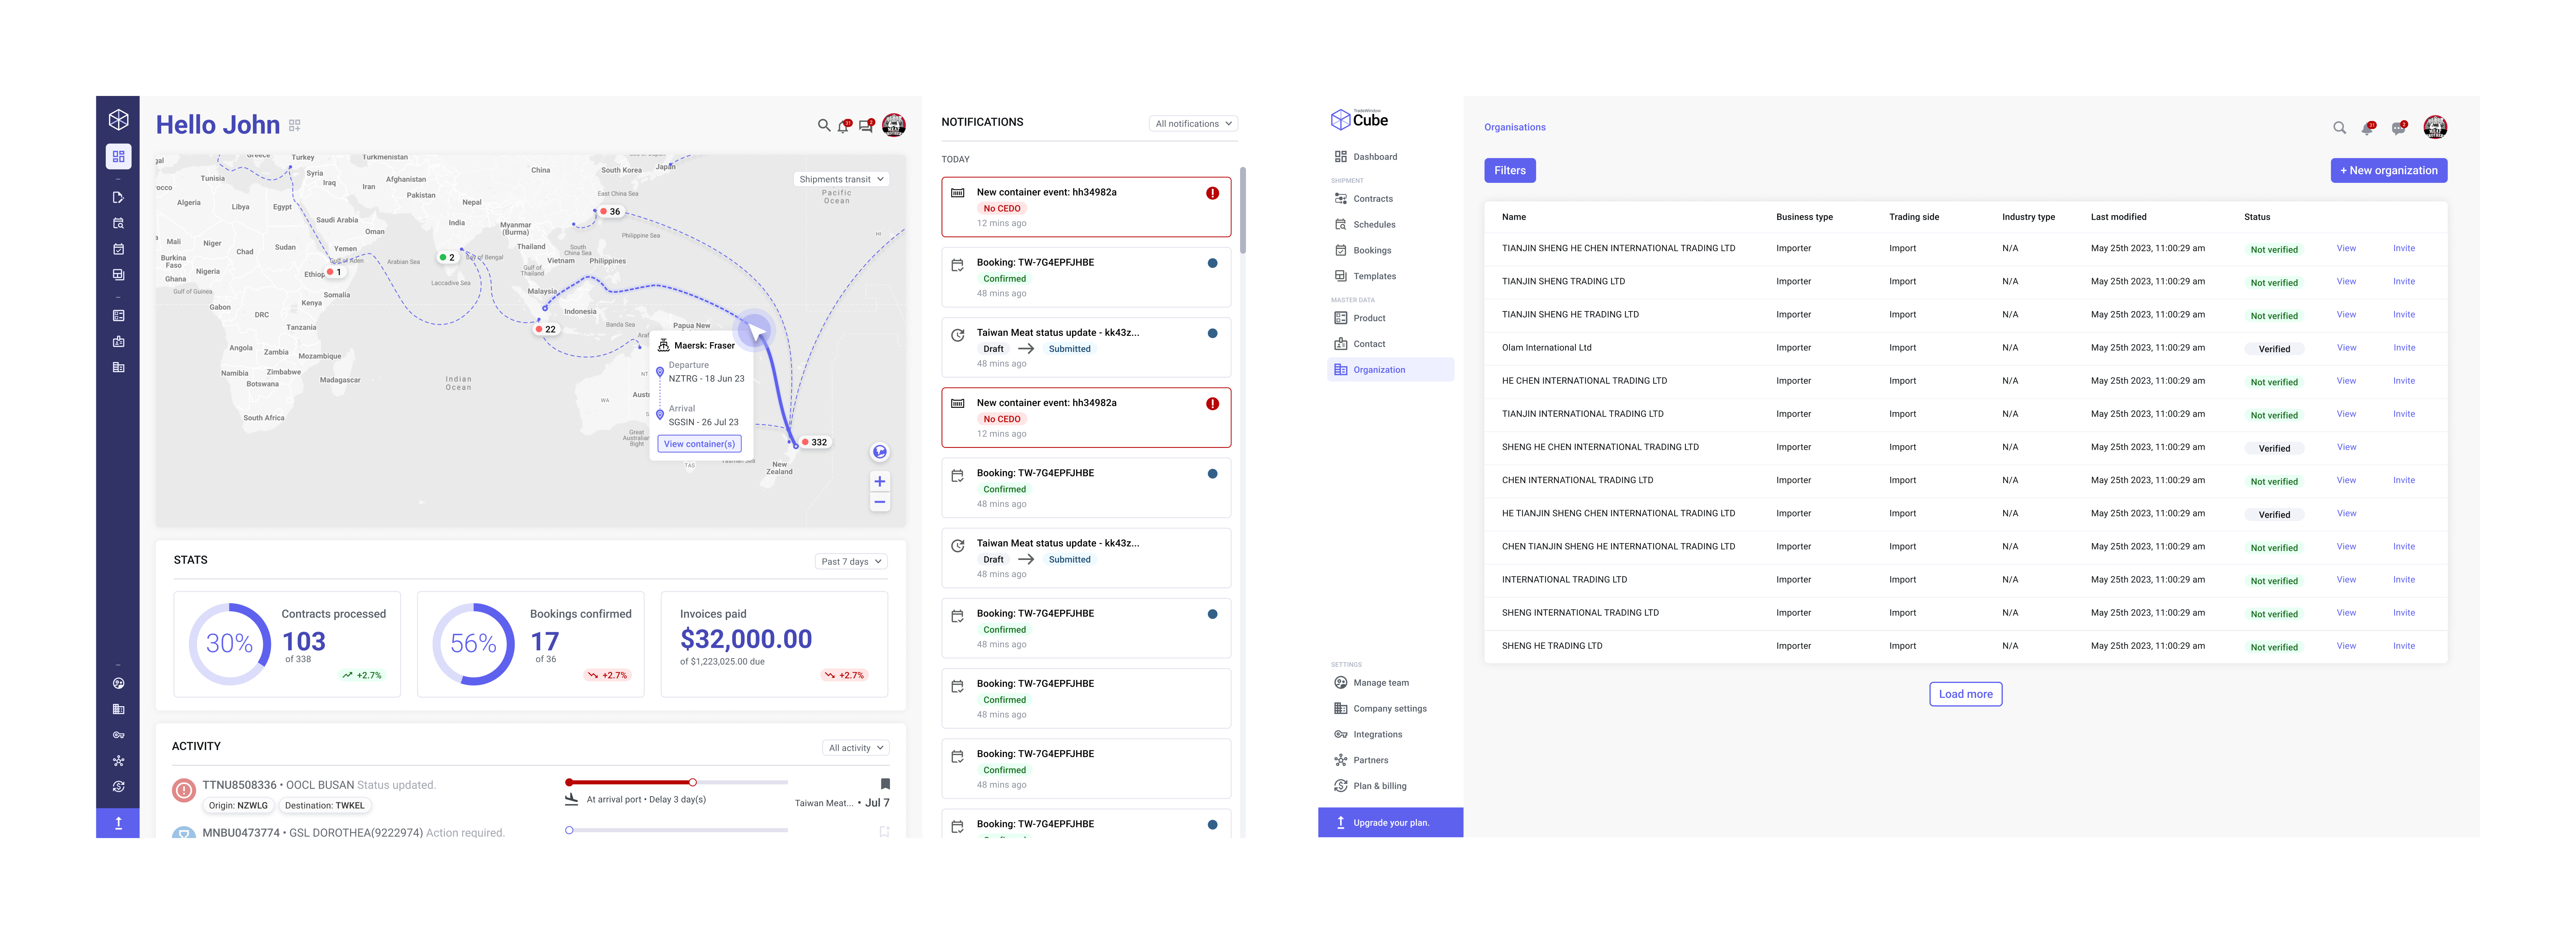Zoom out the map with minus button
The image size is (2576, 934).
[x=880, y=502]
